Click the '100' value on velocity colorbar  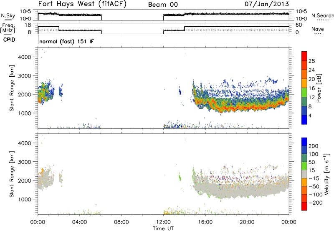point(314,154)
